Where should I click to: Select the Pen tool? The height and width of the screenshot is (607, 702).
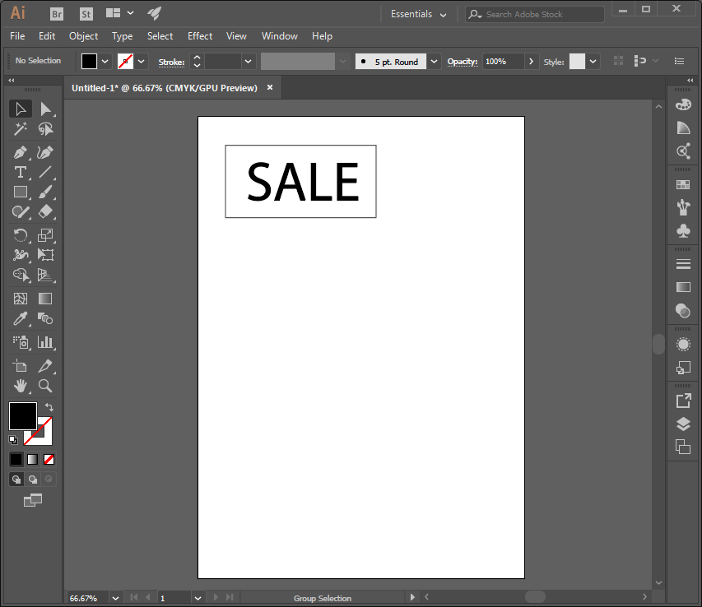coord(20,152)
